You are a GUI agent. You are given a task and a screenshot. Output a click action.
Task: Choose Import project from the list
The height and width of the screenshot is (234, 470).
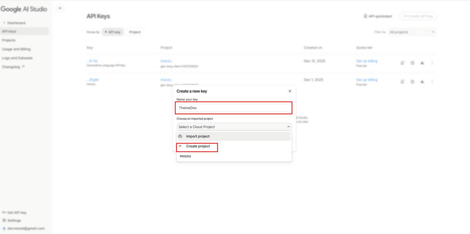[234, 136]
